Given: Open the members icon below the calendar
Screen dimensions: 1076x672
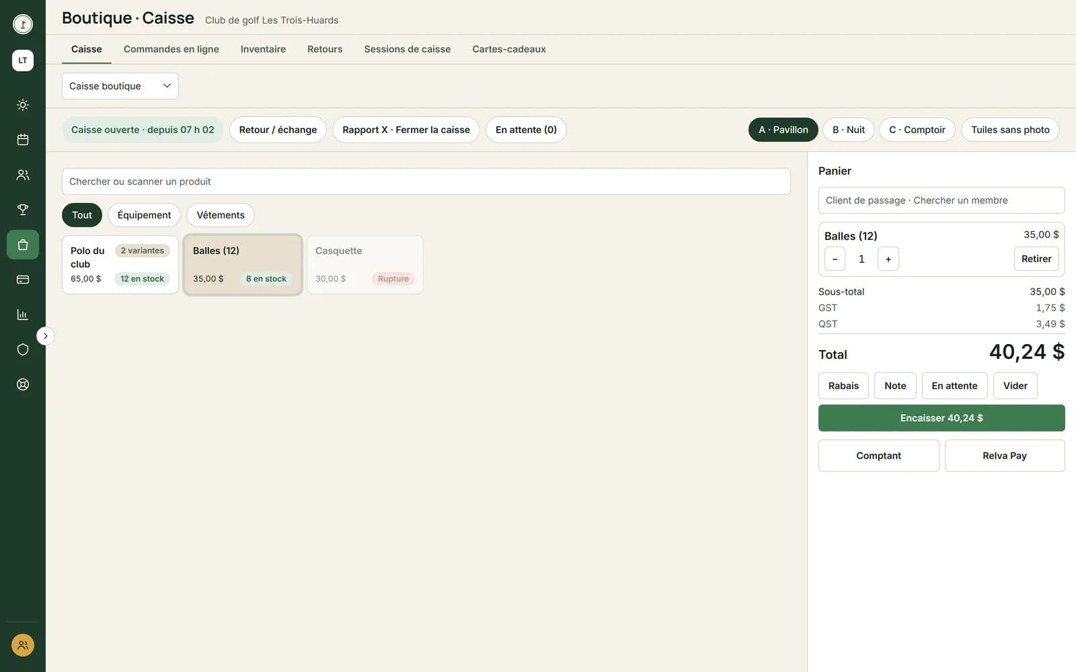Looking at the screenshot, I should click(23, 175).
